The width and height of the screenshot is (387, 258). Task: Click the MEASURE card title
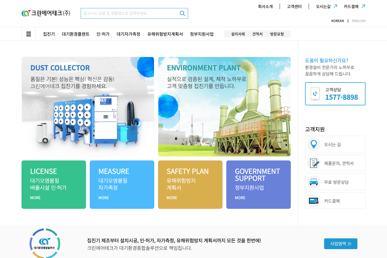(x=114, y=171)
